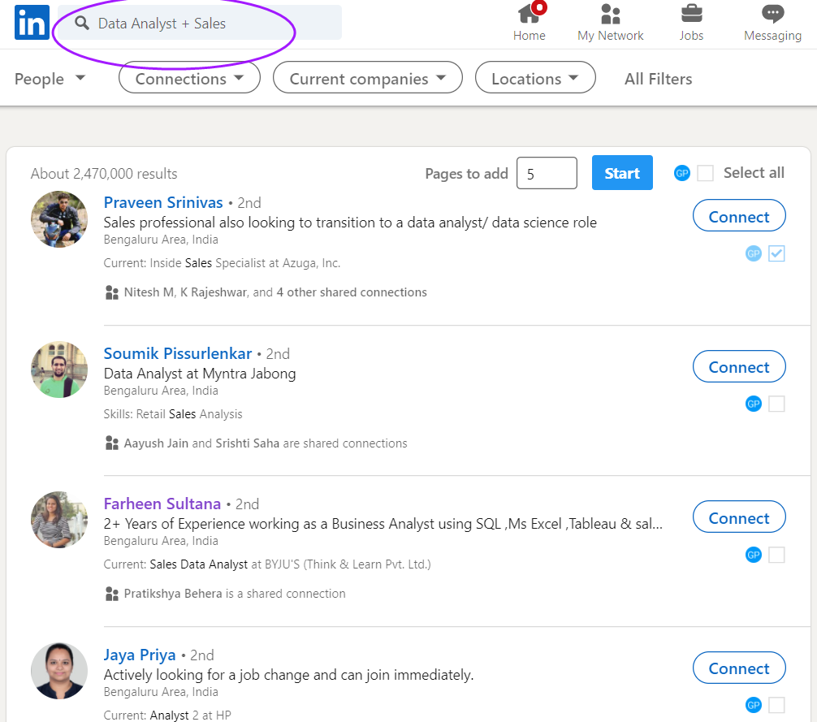The height and width of the screenshot is (722, 817).
Task: Open the LinkedIn logo home link
Action: click(32, 23)
